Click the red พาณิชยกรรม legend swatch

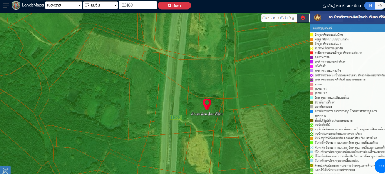[311, 53]
